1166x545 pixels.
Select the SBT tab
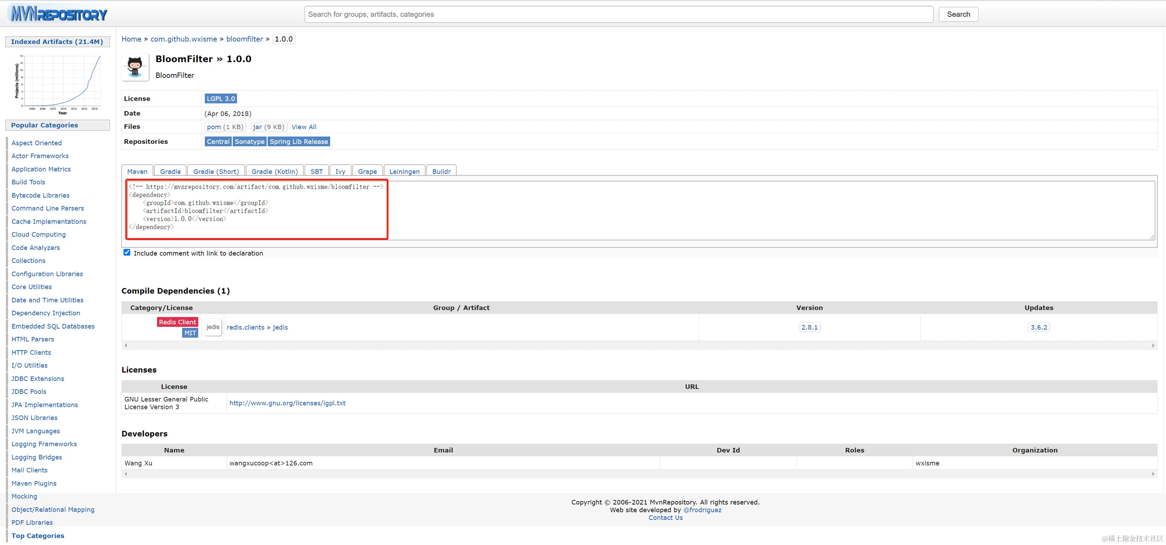[x=317, y=172]
